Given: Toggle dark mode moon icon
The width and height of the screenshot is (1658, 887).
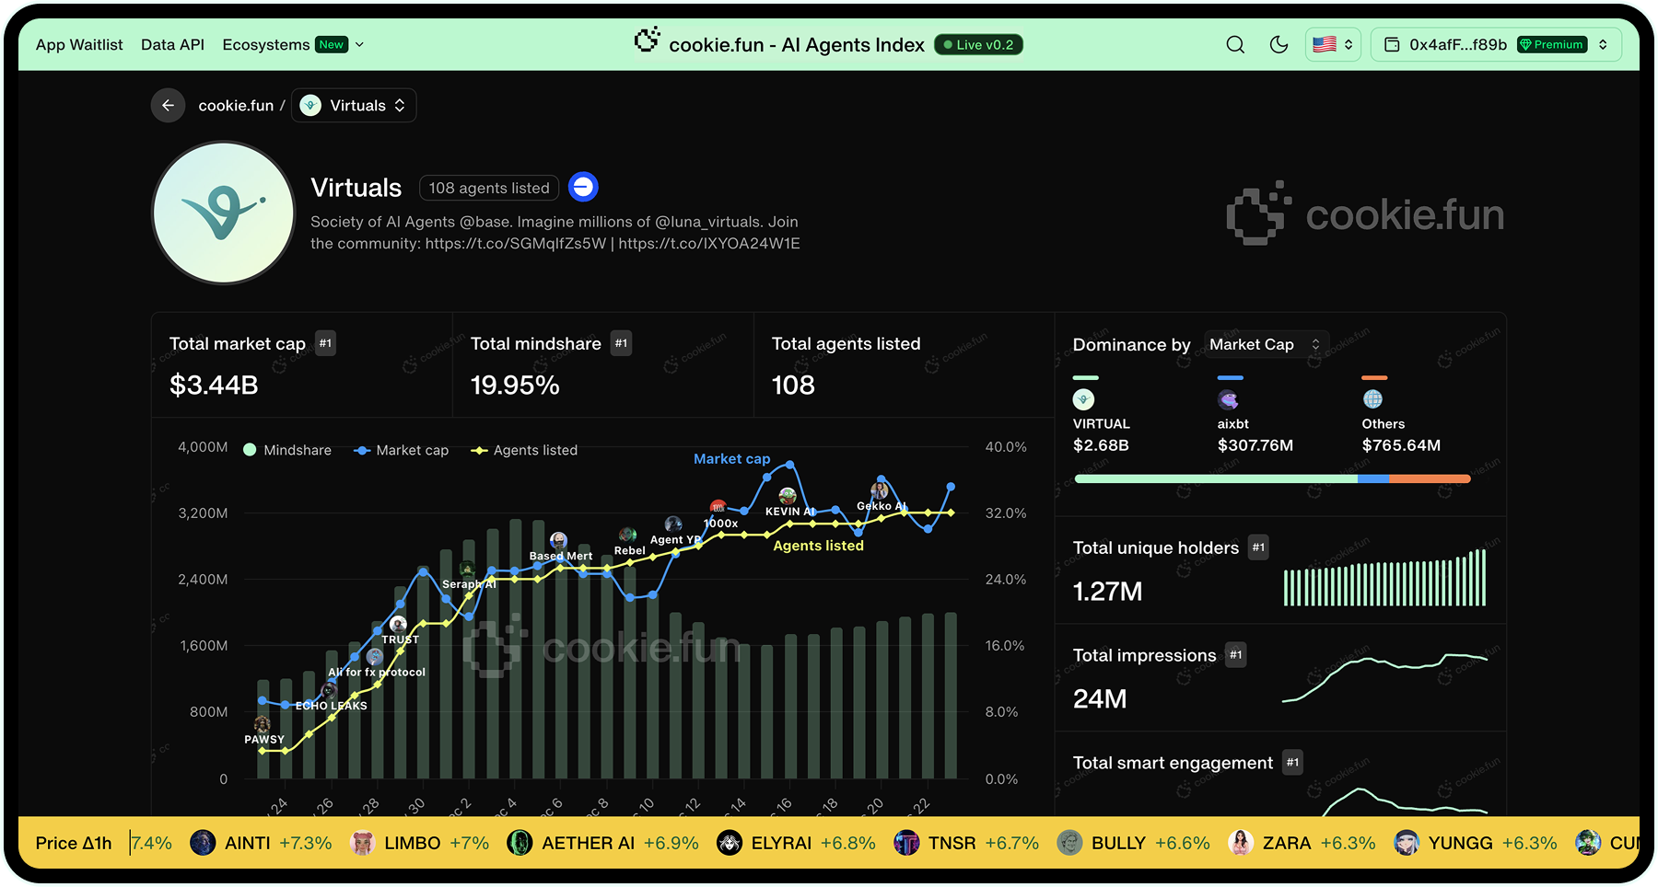Looking at the screenshot, I should (1279, 44).
